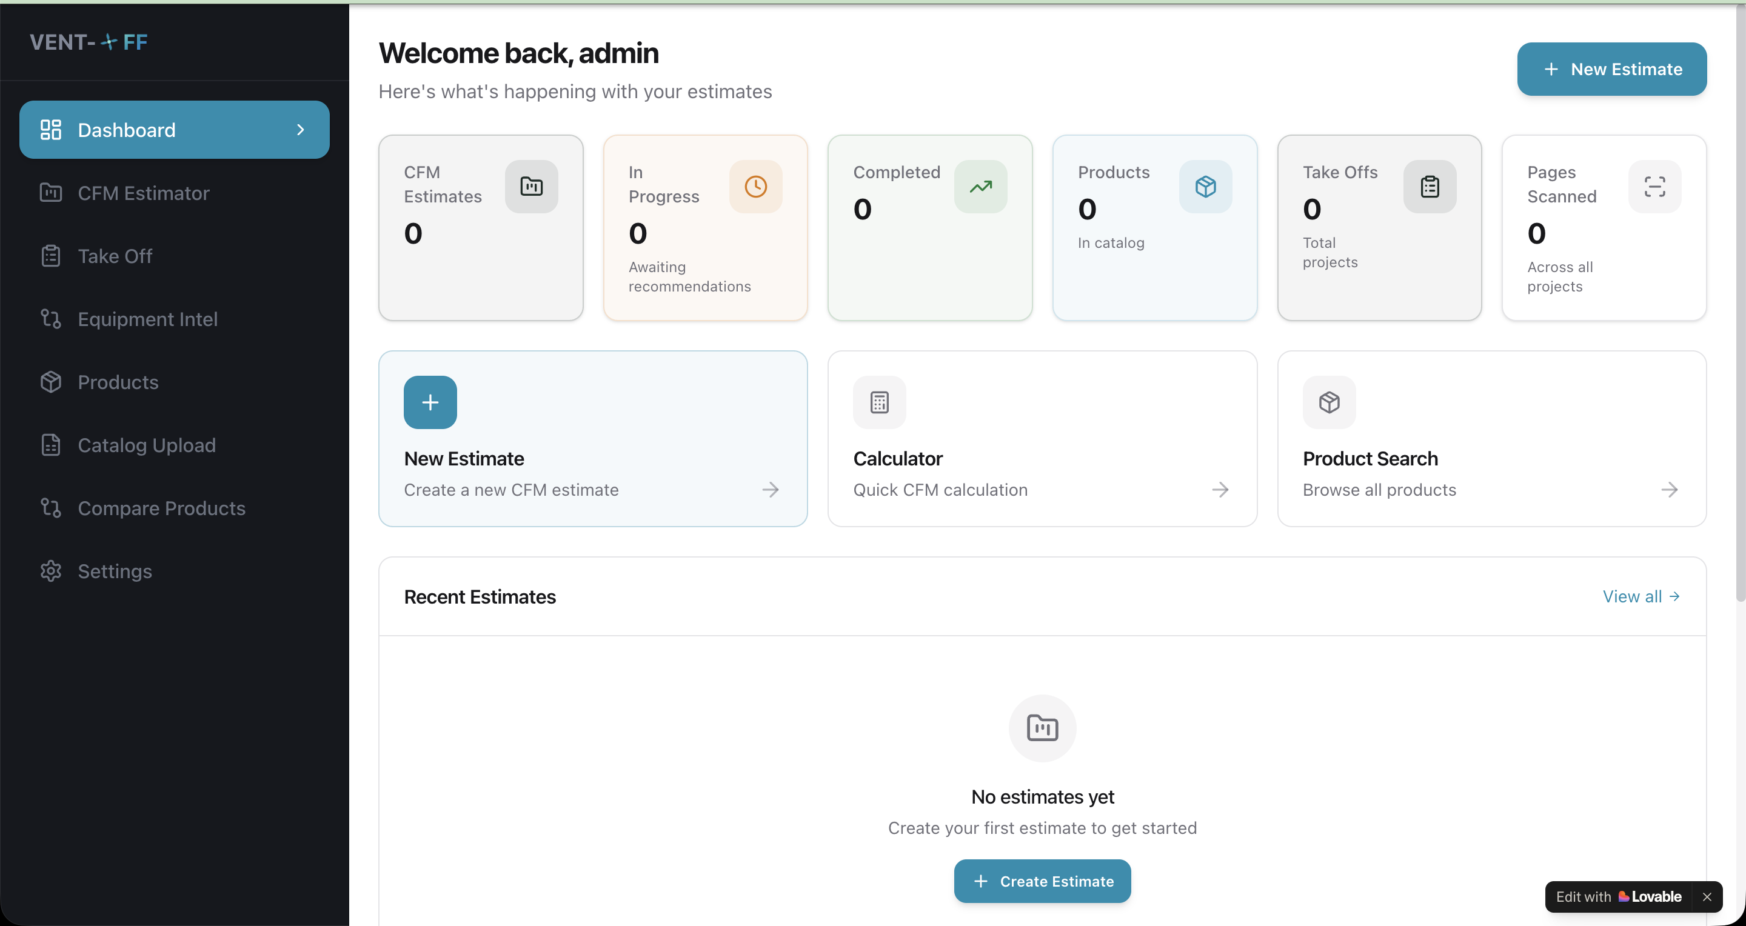Expand the Dashboard chevron arrow in sidebar
Viewport: 1746px width, 926px height.
[300, 129]
